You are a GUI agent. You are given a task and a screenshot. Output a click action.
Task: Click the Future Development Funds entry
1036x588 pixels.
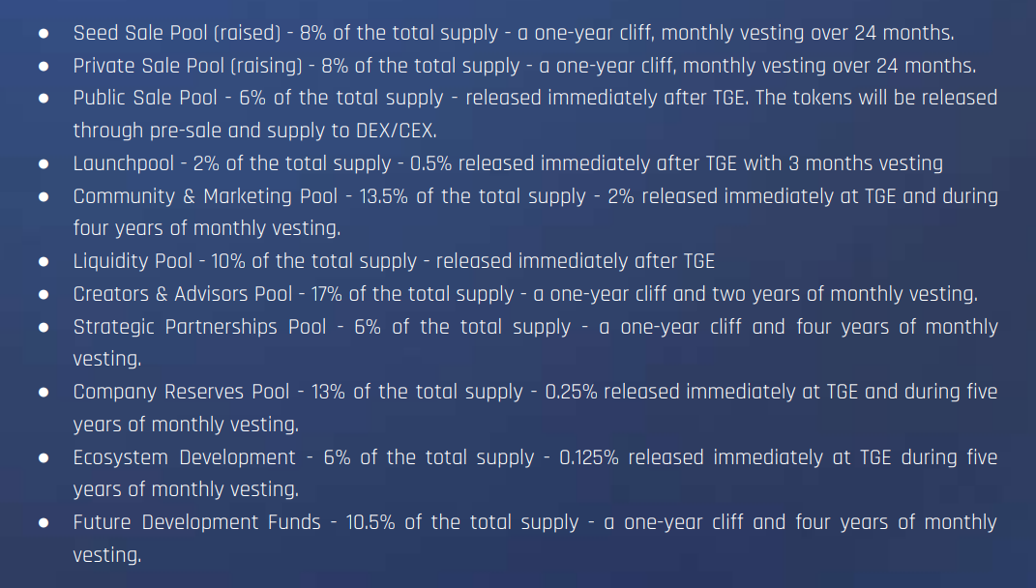(x=535, y=522)
